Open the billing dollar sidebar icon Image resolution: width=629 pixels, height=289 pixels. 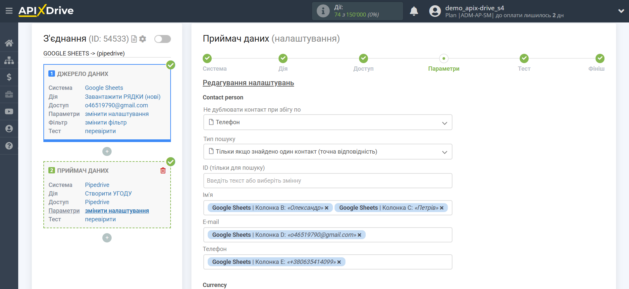click(x=9, y=77)
